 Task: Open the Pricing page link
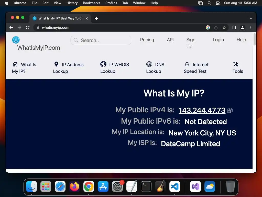[147, 40]
